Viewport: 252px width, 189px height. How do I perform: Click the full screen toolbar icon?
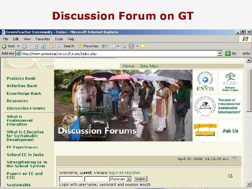(132, 46)
